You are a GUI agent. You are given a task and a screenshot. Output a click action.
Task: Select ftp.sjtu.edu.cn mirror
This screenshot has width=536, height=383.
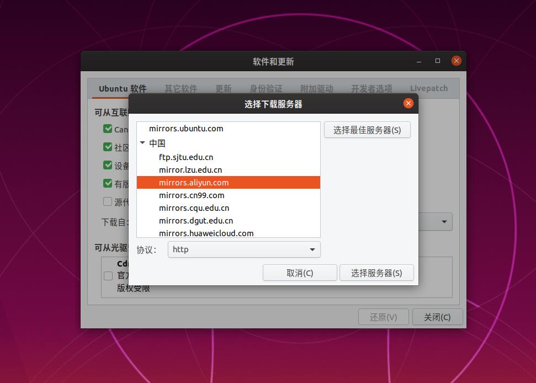point(229,157)
